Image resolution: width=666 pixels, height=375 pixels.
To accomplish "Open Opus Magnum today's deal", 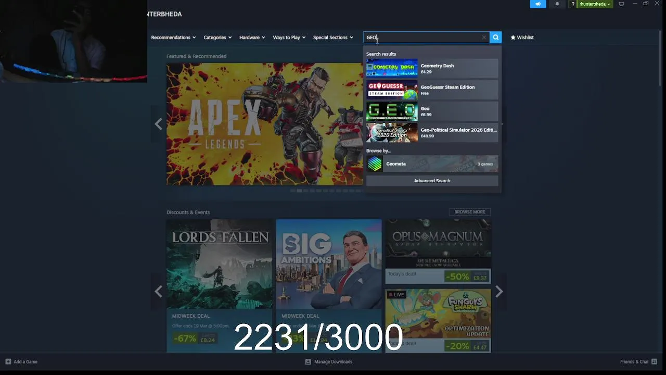I will pos(438,251).
